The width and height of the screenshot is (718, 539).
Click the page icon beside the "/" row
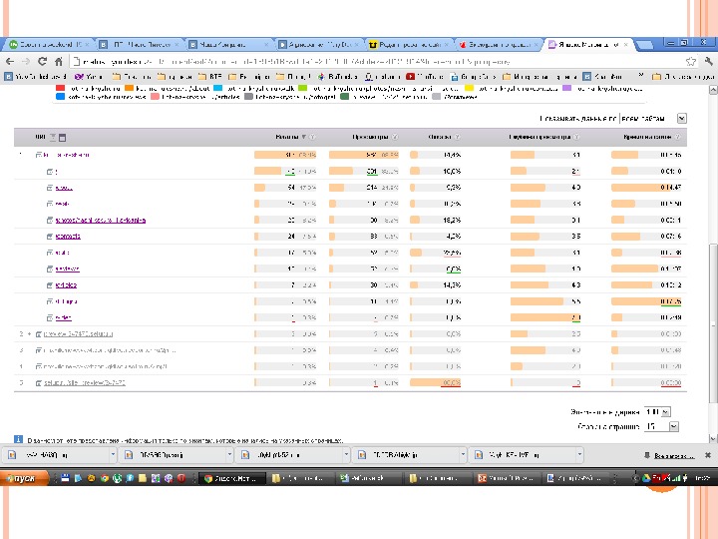click(x=50, y=172)
